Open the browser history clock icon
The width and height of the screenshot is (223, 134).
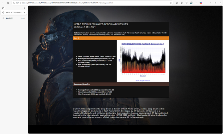point(186,3)
